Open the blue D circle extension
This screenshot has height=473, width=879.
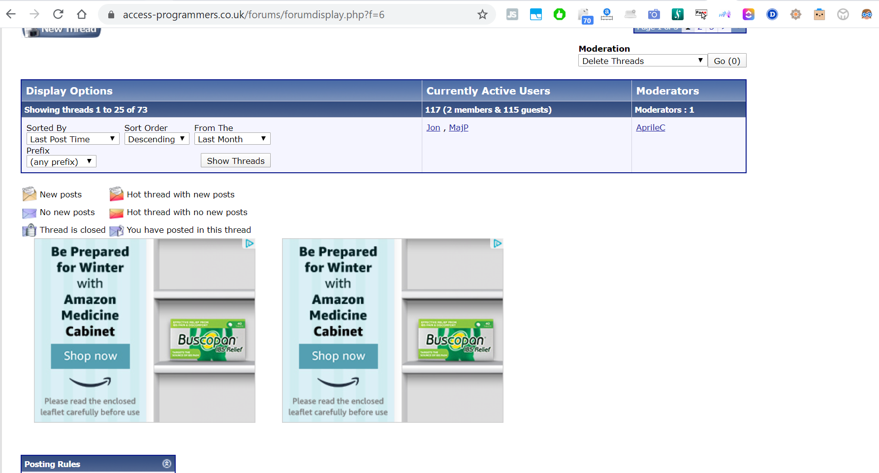point(772,14)
